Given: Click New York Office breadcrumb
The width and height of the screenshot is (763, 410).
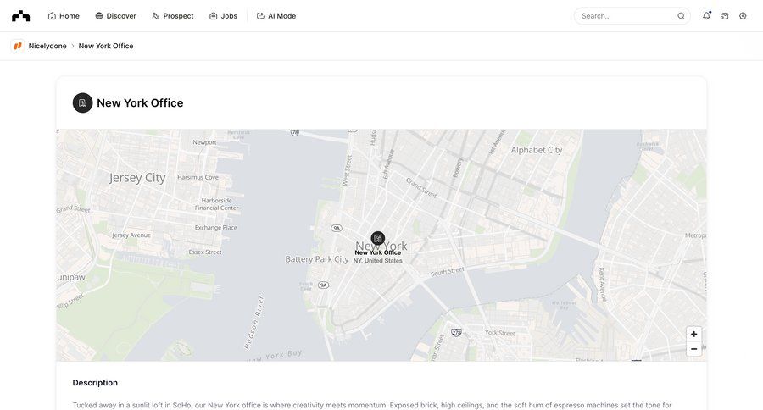Looking at the screenshot, I should coord(106,46).
